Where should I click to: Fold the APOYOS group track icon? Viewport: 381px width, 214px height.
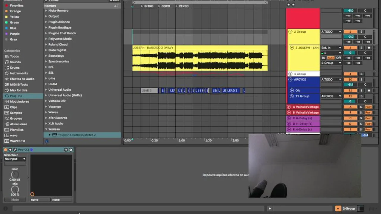coord(291,80)
